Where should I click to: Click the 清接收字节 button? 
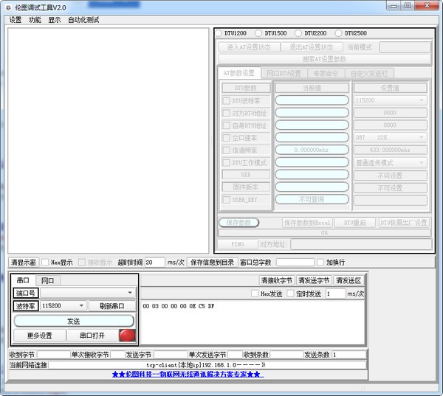[x=277, y=280]
